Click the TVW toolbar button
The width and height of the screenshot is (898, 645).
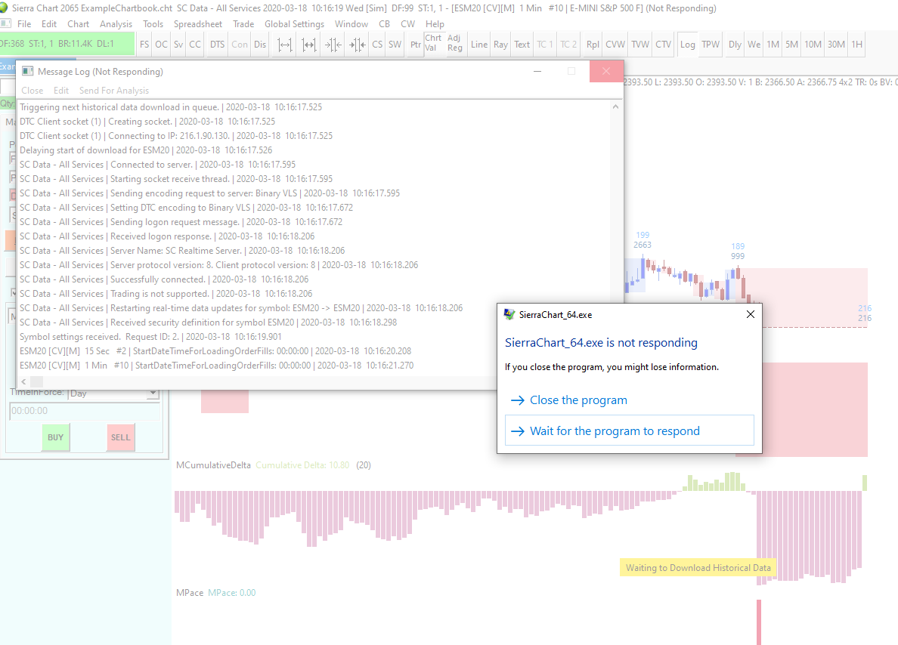tap(640, 44)
